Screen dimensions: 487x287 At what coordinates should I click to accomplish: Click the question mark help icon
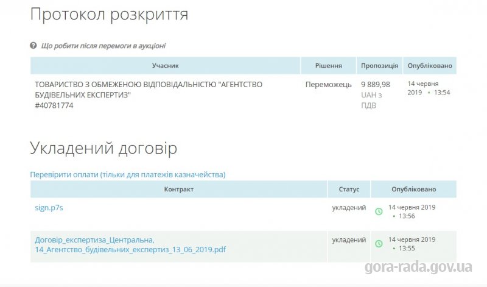point(33,46)
